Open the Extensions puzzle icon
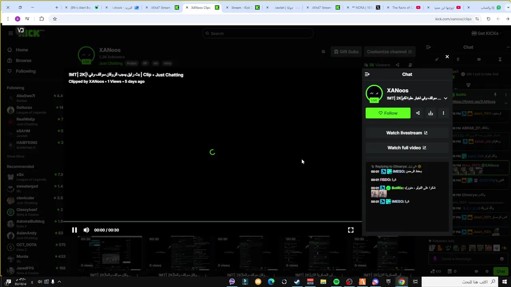The height and width of the screenshot is (287, 511). (x=42, y=19)
